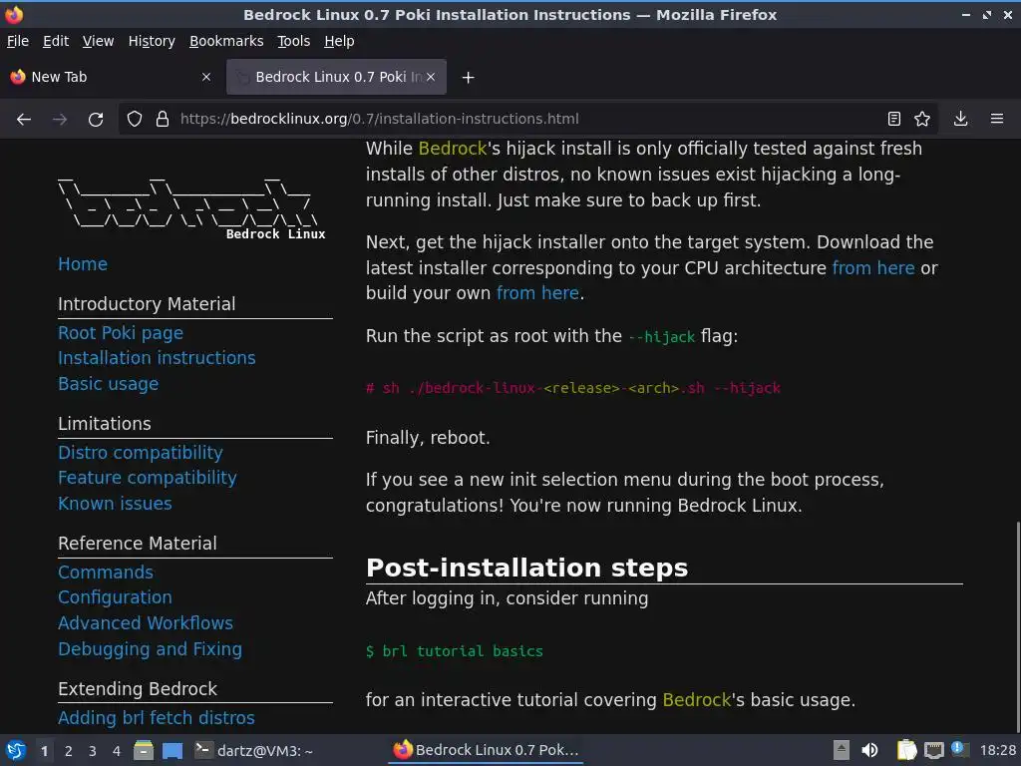Image resolution: width=1021 pixels, height=766 pixels.
Task: Click the show desktop panel icon
Action: (172, 751)
